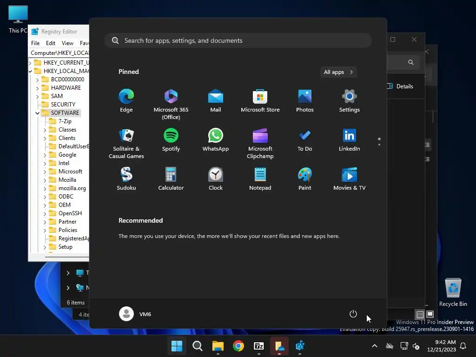Select Recycle Bin on desktop
The image size is (476, 357).
click(x=453, y=292)
